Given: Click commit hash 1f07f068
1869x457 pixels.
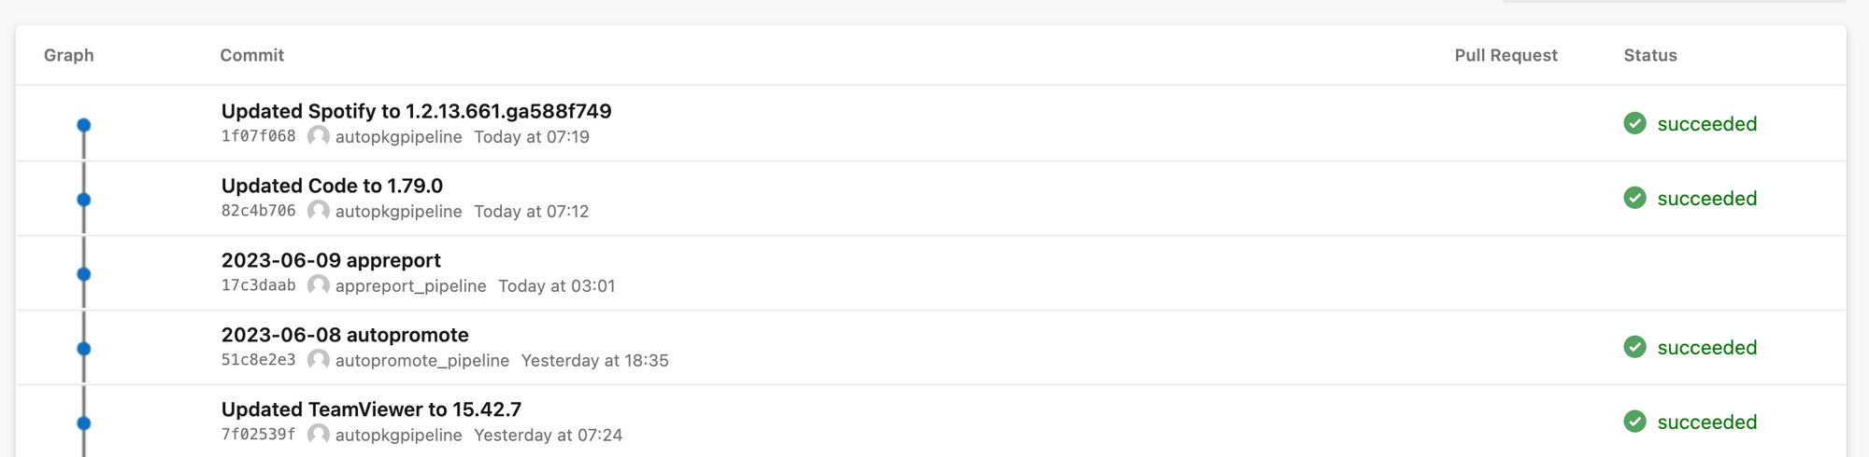Looking at the screenshot, I should (258, 136).
